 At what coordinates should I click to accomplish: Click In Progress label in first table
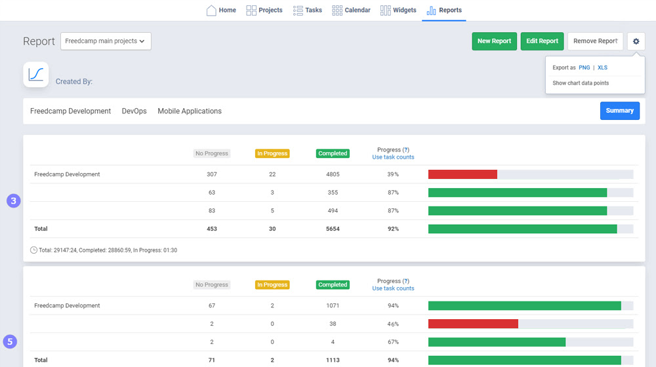tap(272, 153)
